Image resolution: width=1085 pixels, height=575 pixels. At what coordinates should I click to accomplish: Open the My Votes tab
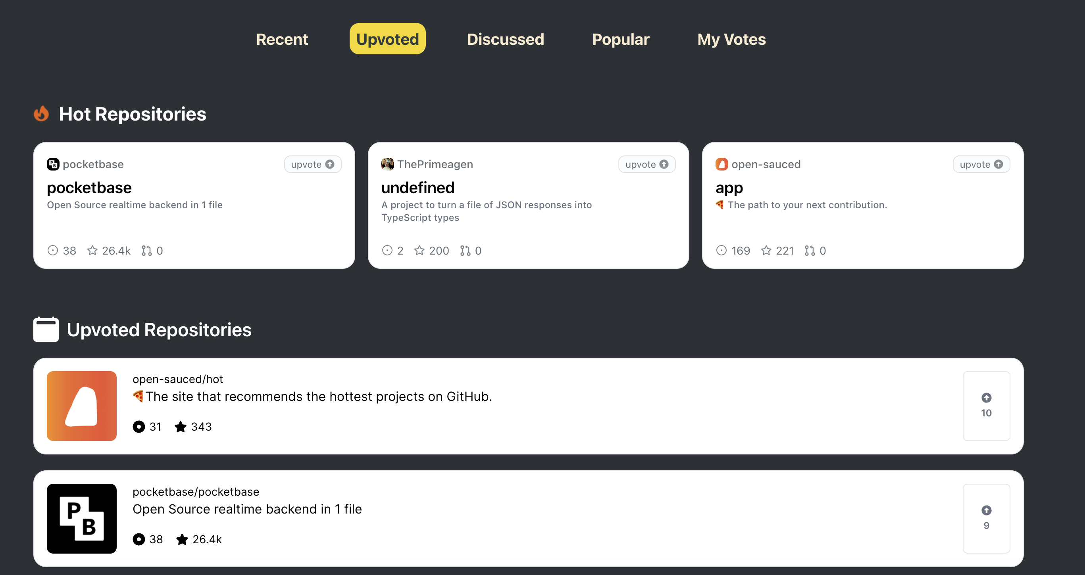coord(731,39)
